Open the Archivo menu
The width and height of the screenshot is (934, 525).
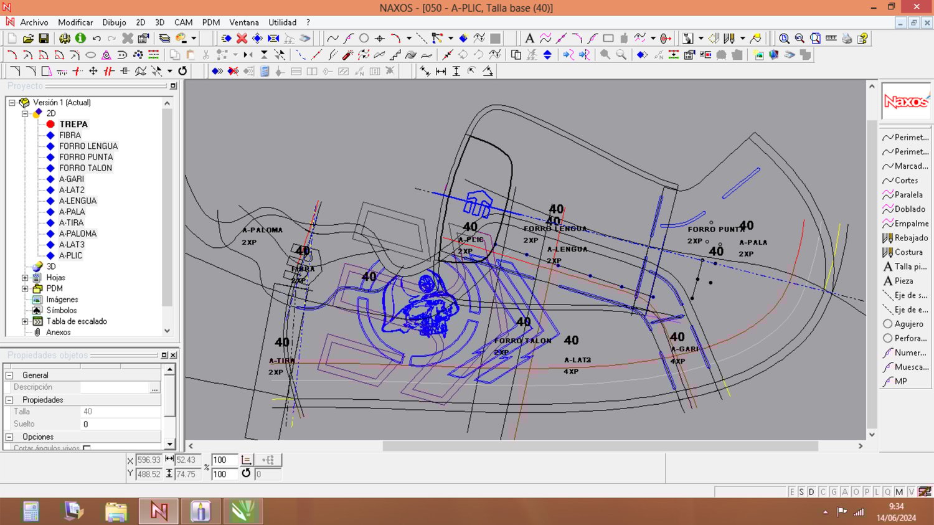coord(34,22)
